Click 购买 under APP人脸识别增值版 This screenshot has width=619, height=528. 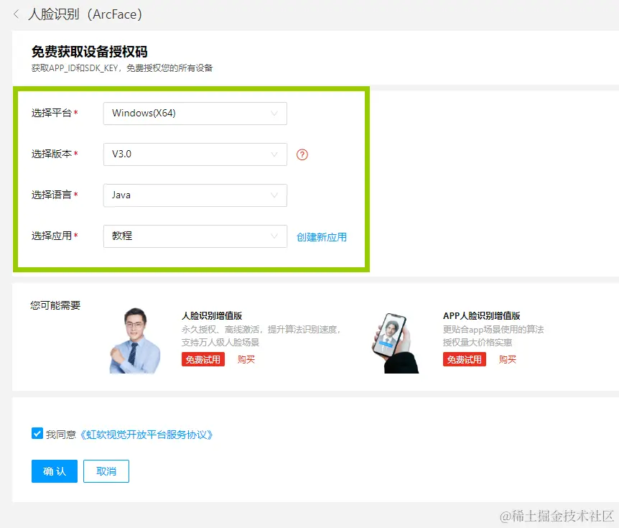pyautogui.click(x=507, y=359)
